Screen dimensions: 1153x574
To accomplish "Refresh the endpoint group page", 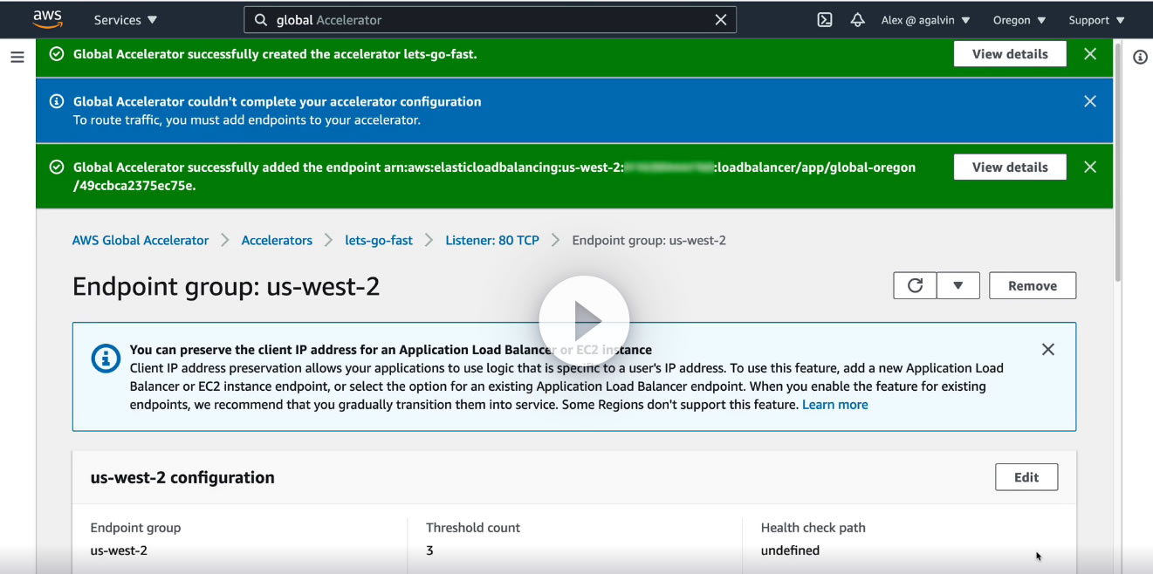I will point(915,285).
